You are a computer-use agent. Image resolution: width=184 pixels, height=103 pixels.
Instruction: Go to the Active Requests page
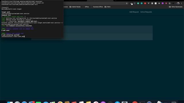click(x=146, y=12)
